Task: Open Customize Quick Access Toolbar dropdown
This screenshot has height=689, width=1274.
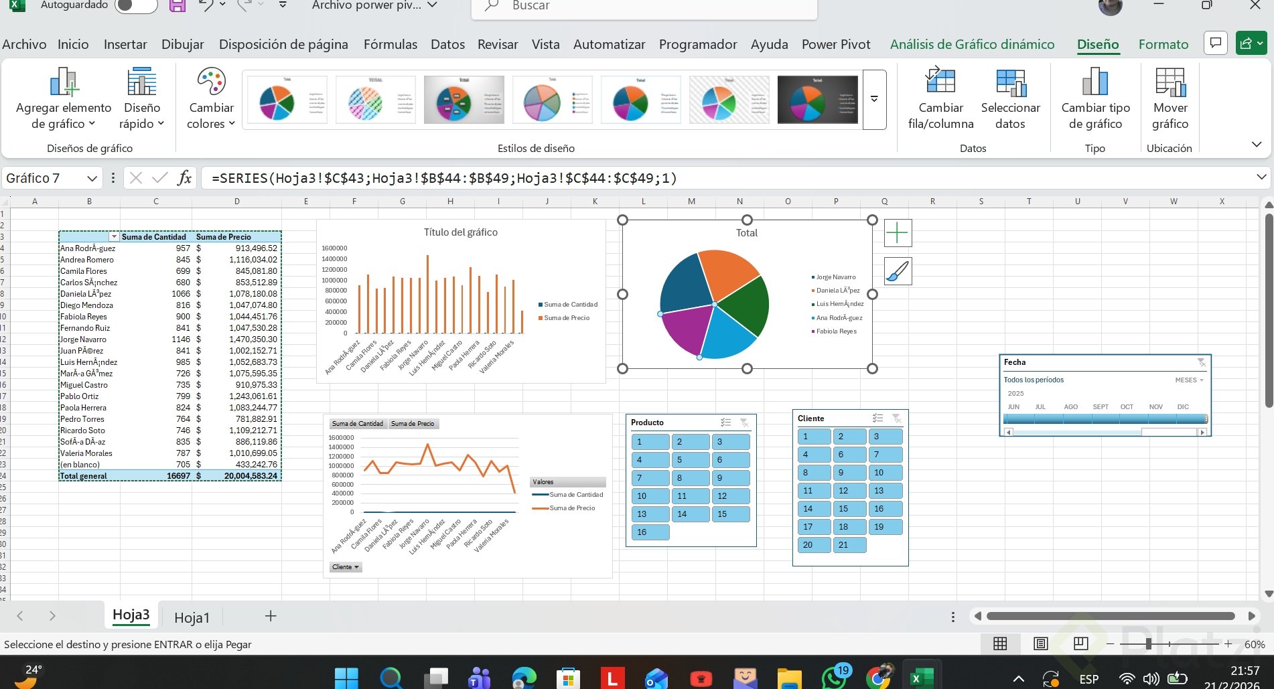Action: [283, 5]
